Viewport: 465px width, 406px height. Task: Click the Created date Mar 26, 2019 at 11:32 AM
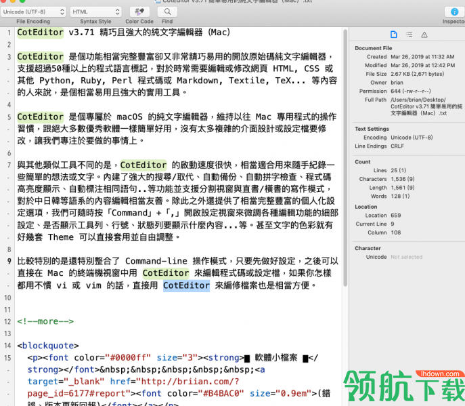point(422,57)
